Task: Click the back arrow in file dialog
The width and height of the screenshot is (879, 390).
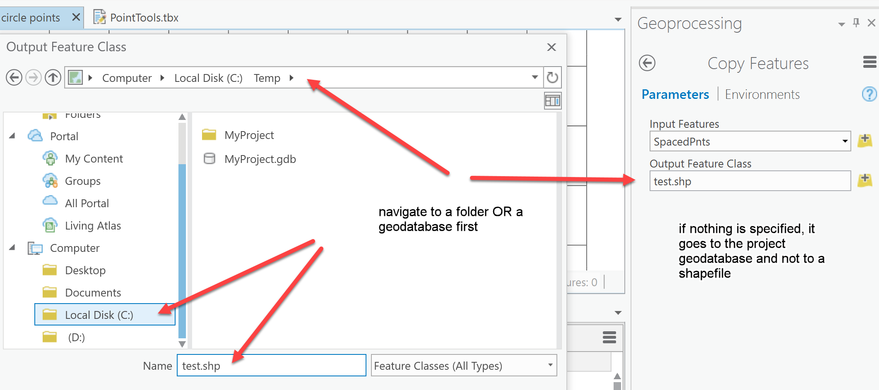Action: click(x=14, y=77)
